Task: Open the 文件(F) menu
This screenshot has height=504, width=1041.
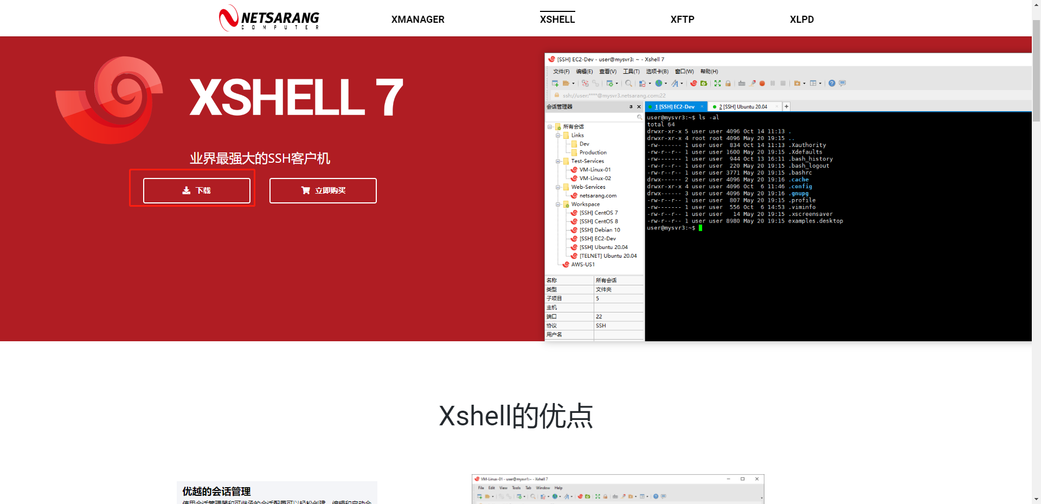Action: (561, 72)
